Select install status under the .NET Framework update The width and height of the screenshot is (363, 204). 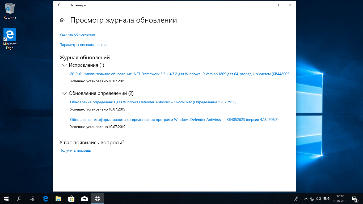tap(98, 81)
